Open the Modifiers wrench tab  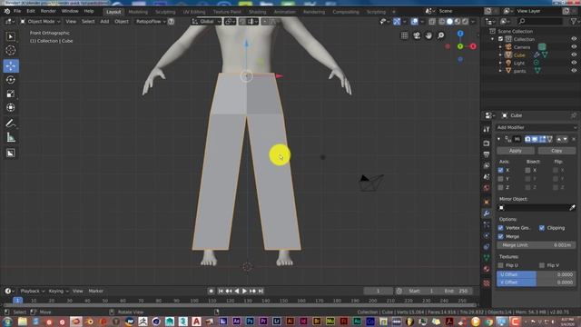click(487, 213)
